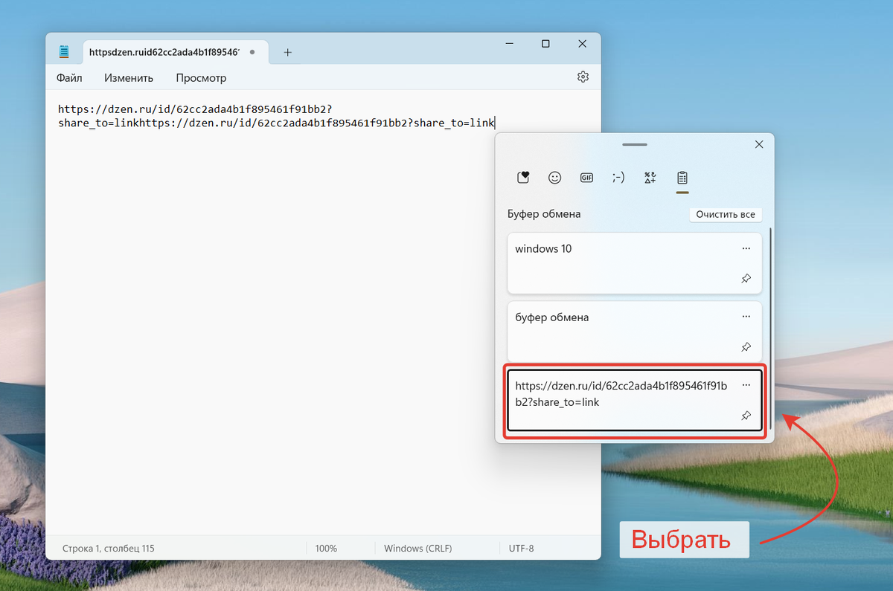Click unsaved-changes dot on the Notepad tab
893x591 pixels.
[x=253, y=52]
